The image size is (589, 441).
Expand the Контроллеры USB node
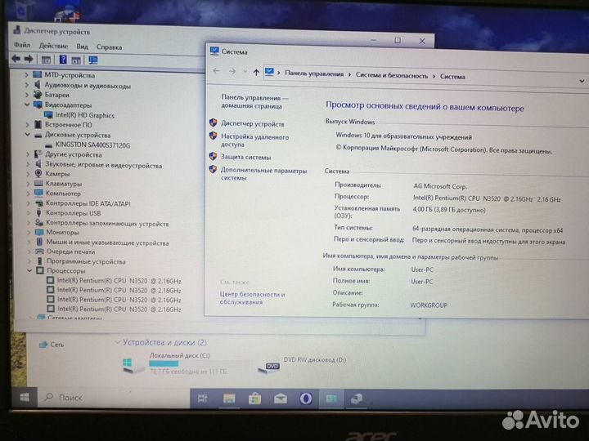tap(29, 212)
